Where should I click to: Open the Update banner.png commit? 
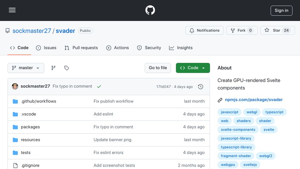tap(112, 140)
